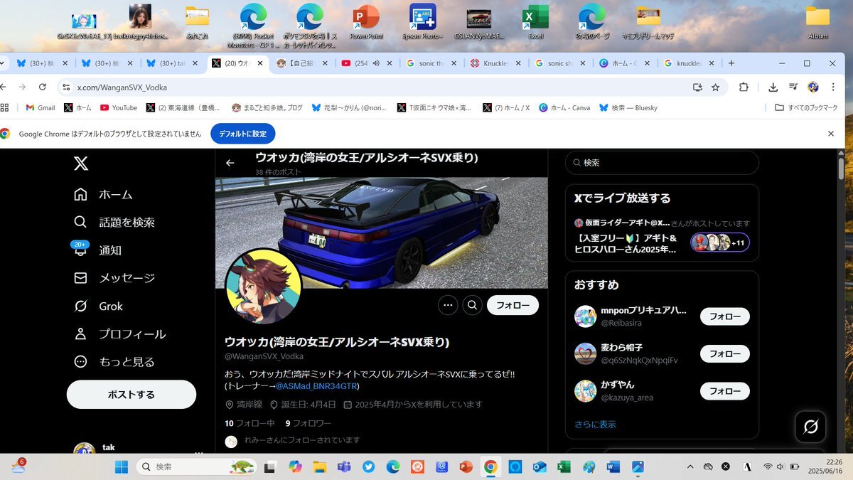Viewport: 853px width, 480px height.
Task: Open まるごと知多焼。ブログ bookmark
Action: [267, 108]
